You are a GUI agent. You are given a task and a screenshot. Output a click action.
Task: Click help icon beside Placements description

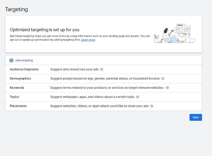[152, 106]
